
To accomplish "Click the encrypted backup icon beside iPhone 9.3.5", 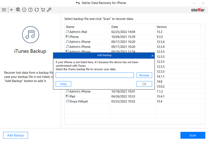I will tap(67, 37).
